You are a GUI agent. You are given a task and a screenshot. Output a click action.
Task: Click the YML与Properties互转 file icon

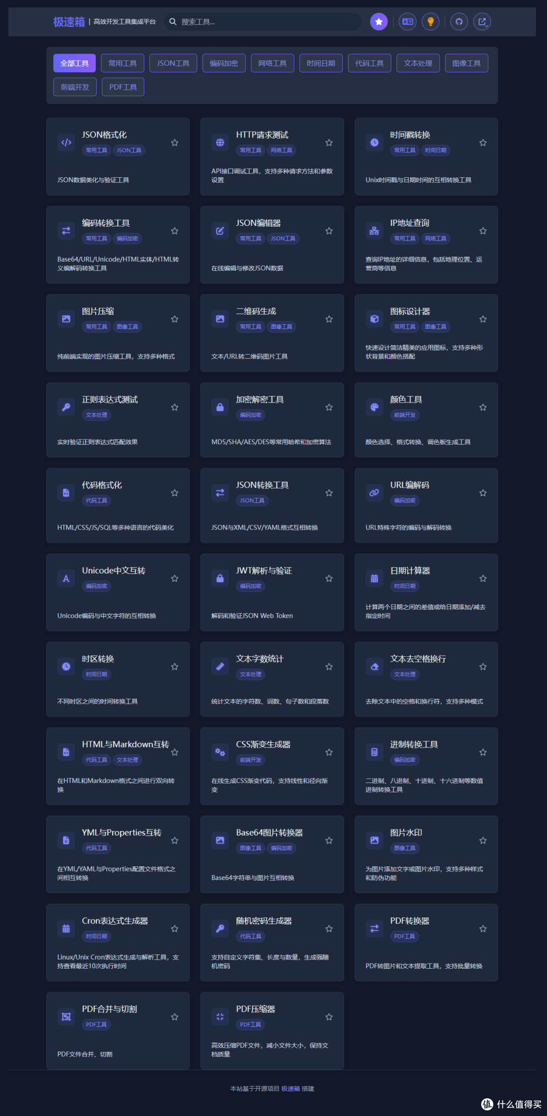(66, 840)
